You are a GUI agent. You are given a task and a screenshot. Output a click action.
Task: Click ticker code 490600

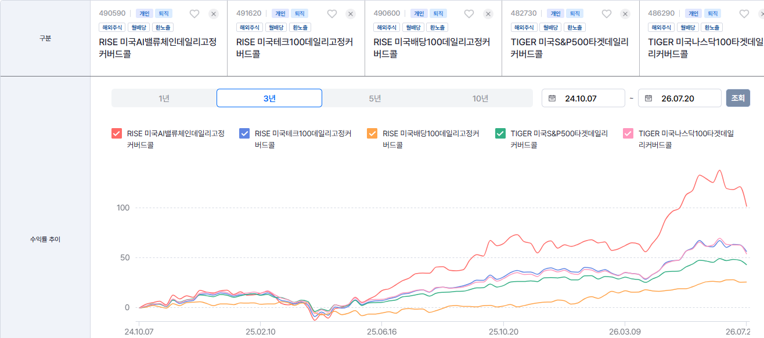387,13
